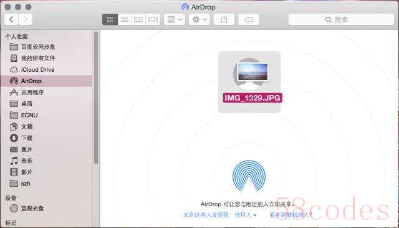Minimize the AirDrop Finder window

click(18, 7)
